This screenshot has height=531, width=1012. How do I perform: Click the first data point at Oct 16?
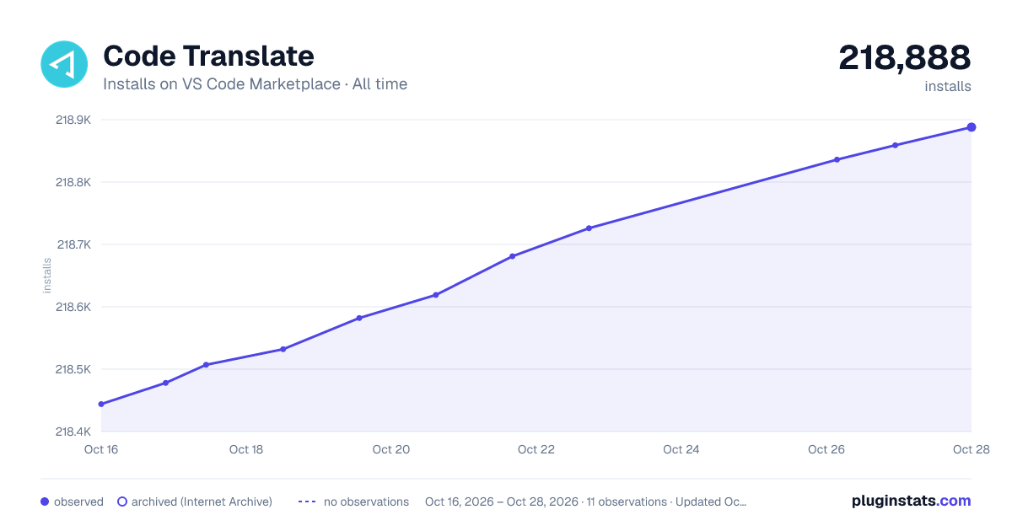point(101,405)
